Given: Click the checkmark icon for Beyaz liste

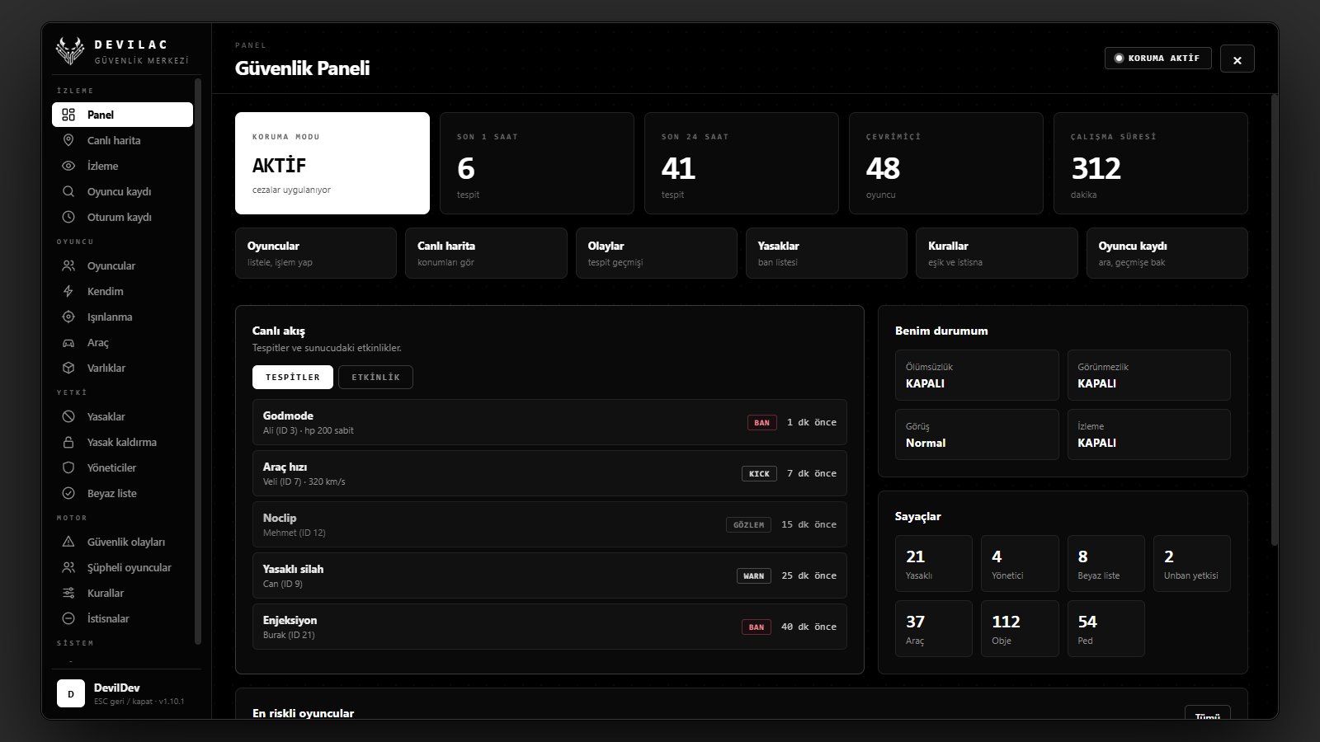Looking at the screenshot, I should [68, 493].
